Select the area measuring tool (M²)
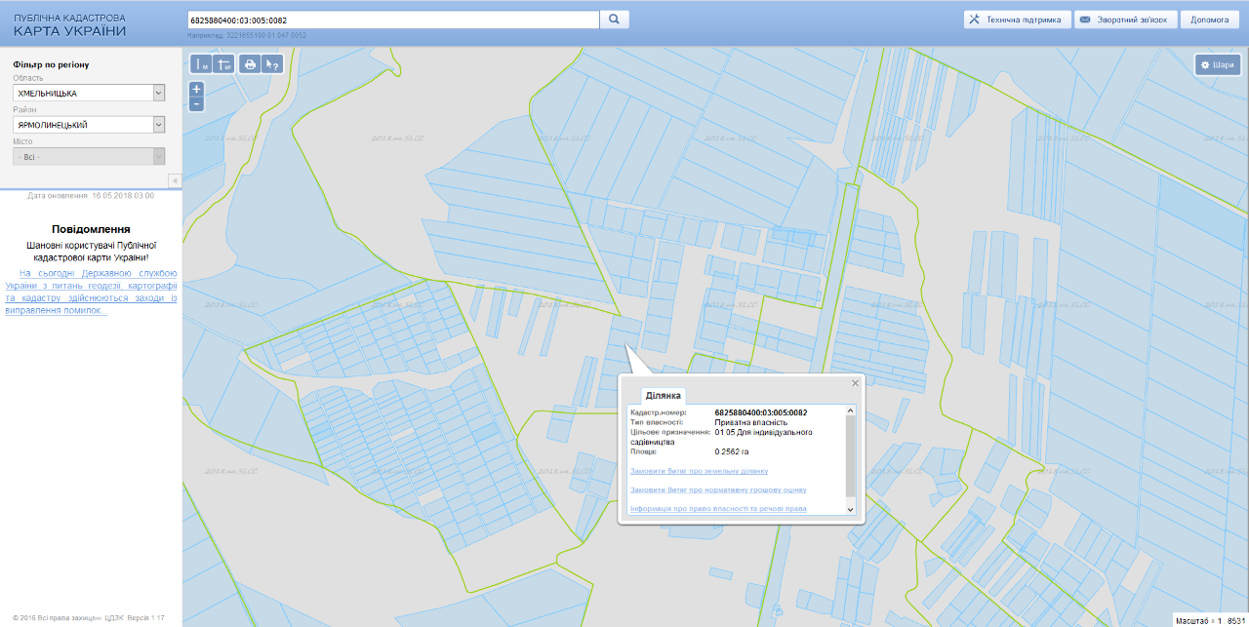The image size is (1249, 627). pos(223,64)
